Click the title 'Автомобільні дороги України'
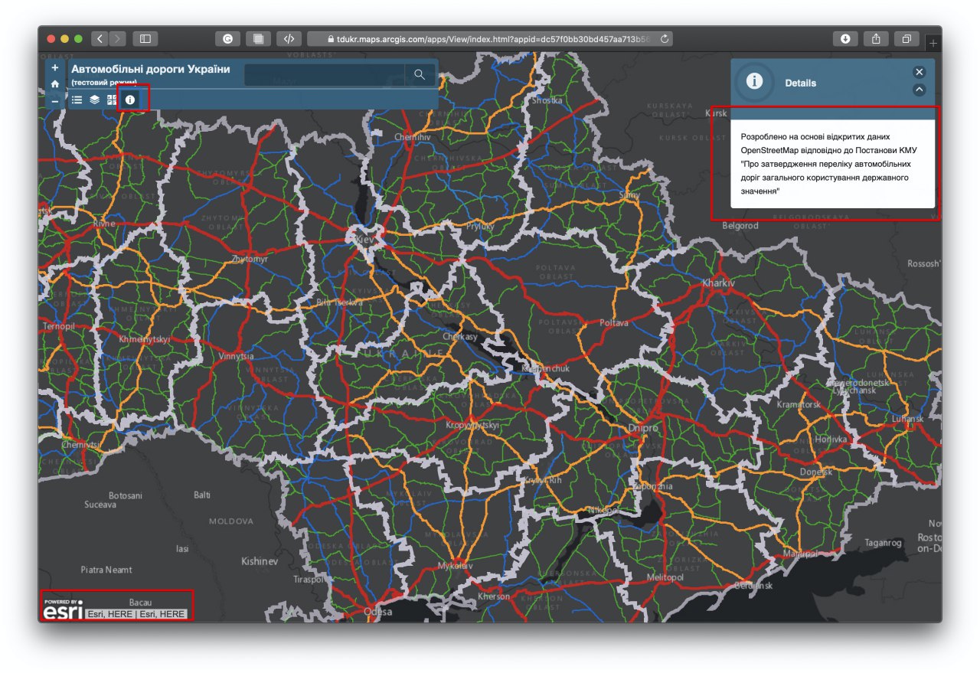This screenshot has width=980, height=673. 150,69
